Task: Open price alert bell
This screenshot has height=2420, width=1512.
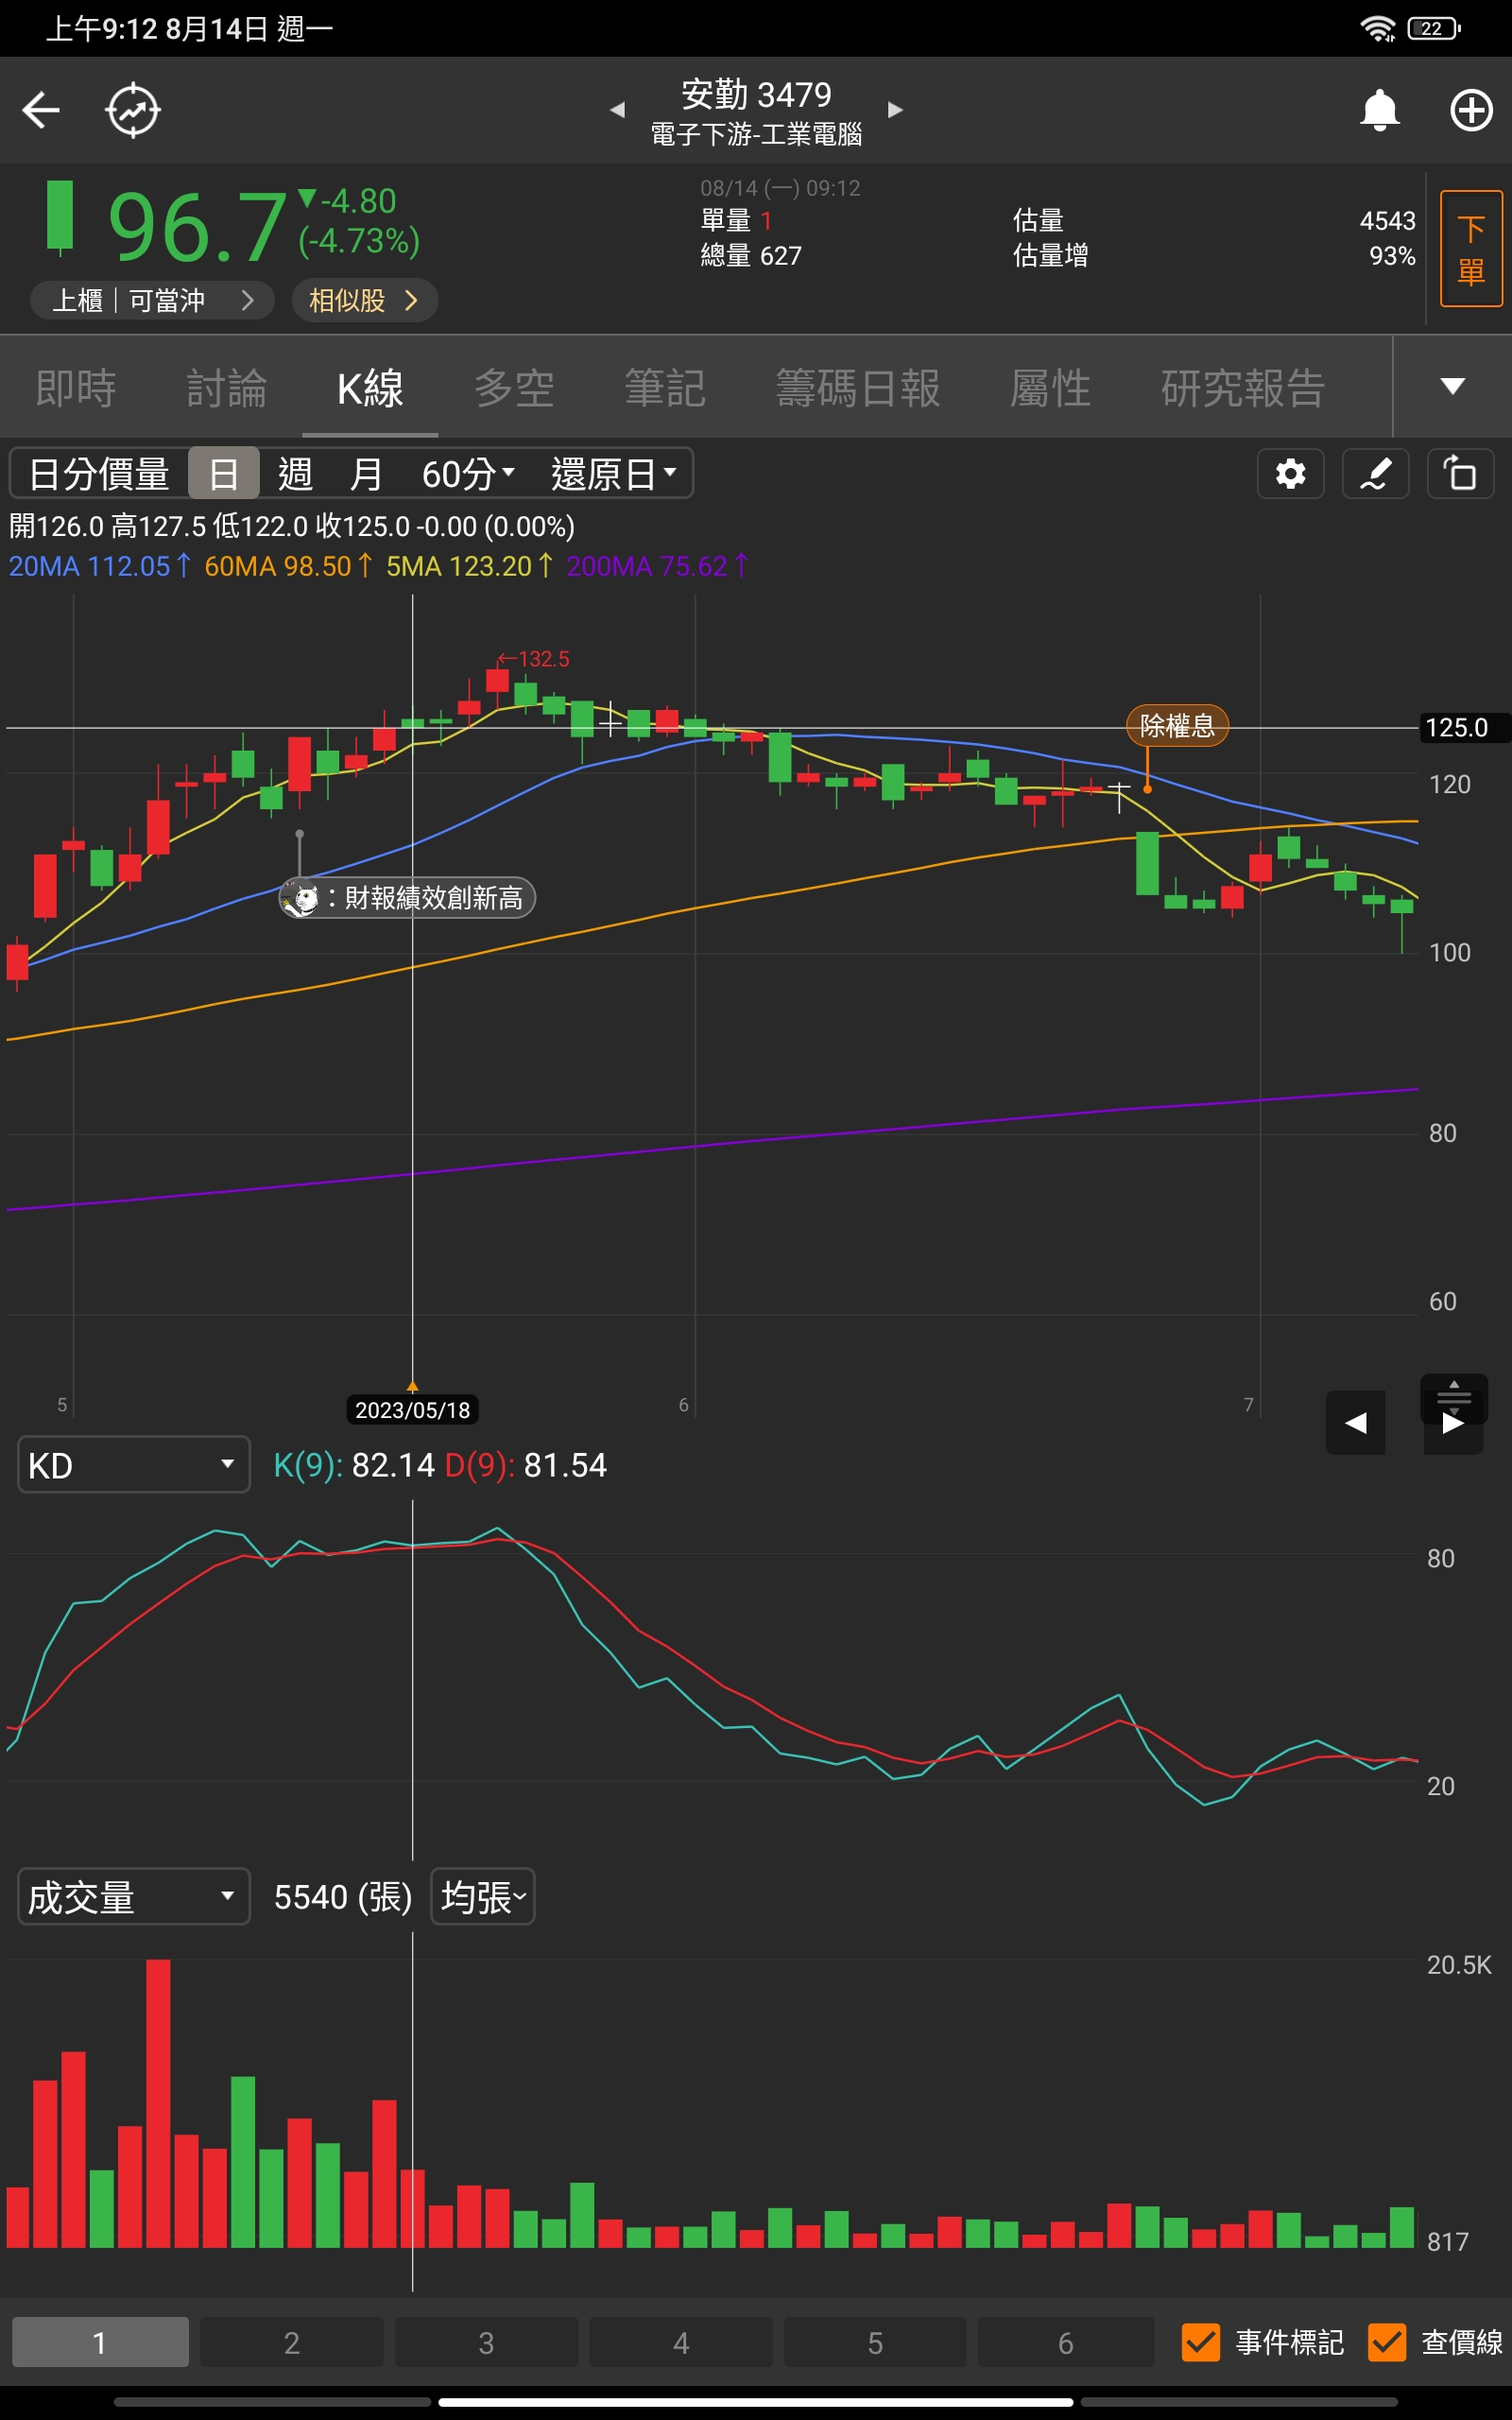Action: click(1379, 110)
